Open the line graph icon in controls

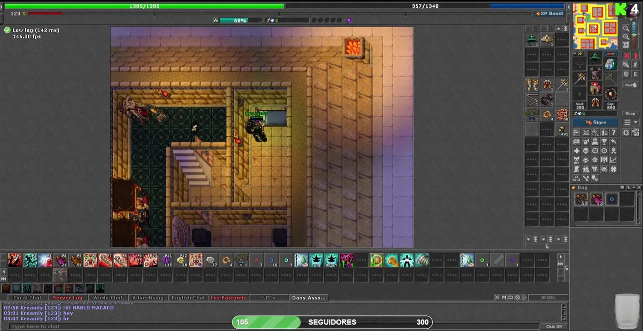tap(613, 160)
